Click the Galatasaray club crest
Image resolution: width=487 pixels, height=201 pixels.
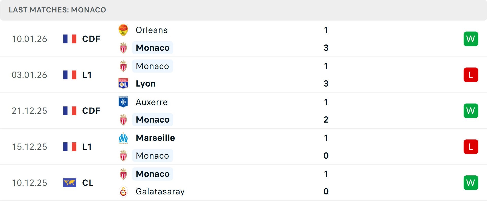coord(123,192)
